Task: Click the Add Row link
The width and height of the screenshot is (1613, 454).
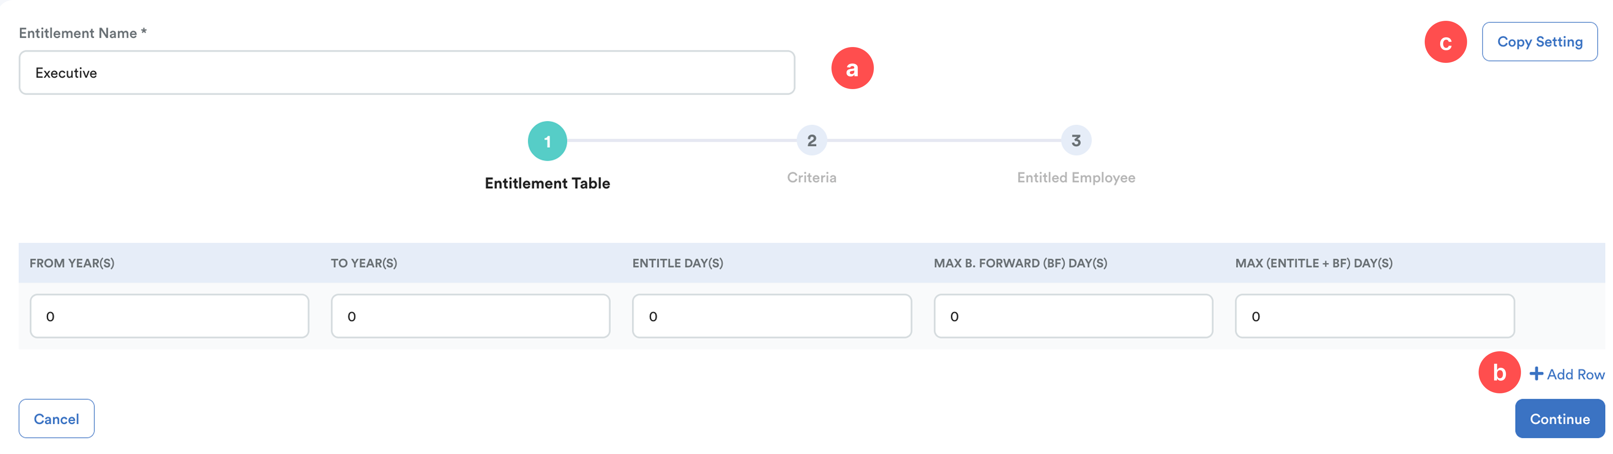Action: [x=1575, y=375]
